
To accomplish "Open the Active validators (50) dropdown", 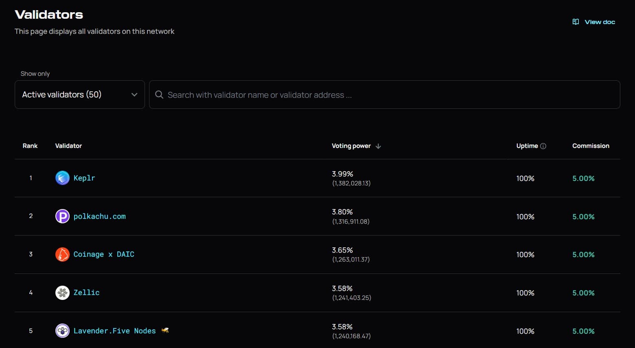I will tap(79, 95).
